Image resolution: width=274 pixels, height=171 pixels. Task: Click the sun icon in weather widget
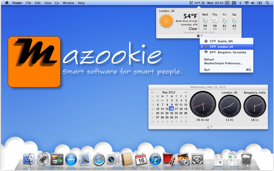pos(166,21)
